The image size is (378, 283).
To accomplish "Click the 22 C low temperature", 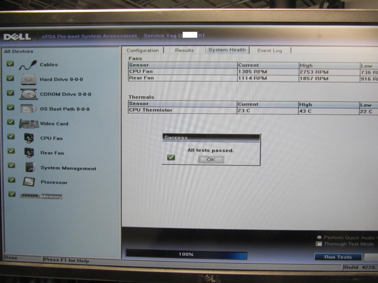I will click(366, 112).
